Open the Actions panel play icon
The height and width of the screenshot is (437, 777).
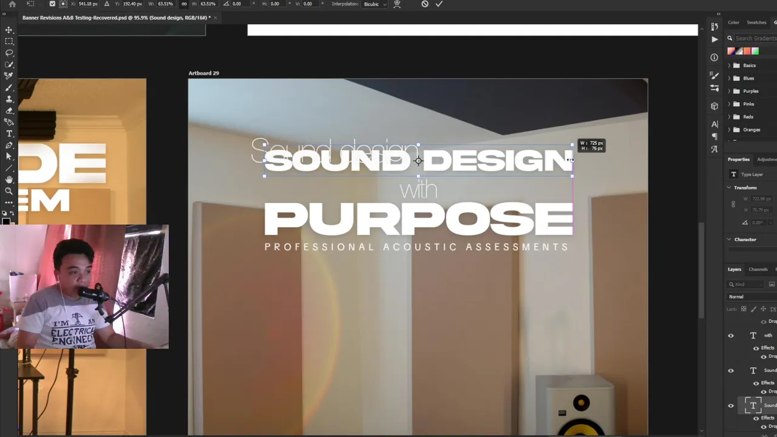pyautogui.click(x=714, y=39)
